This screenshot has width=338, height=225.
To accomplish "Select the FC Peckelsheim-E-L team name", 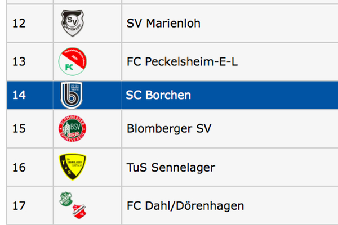I will (x=183, y=61).
